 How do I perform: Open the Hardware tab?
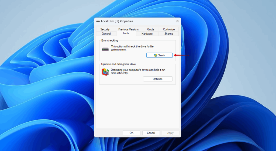147,34
